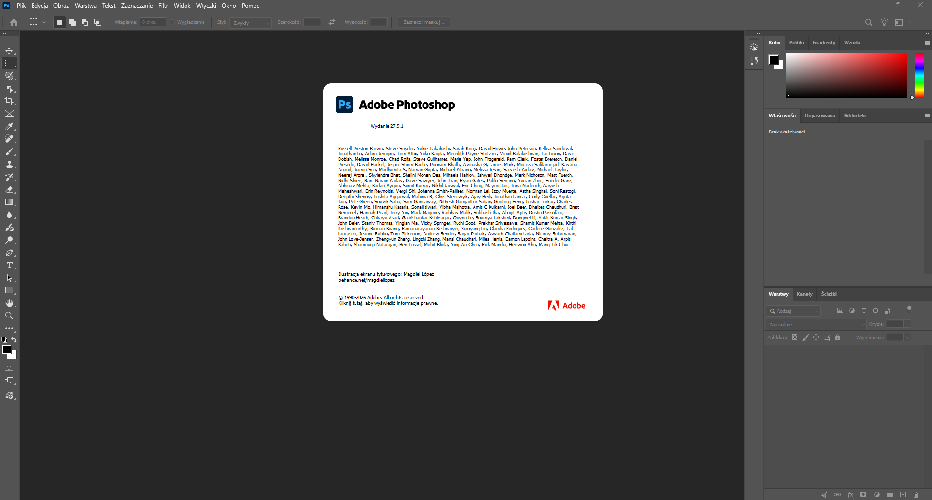Open the Normalnie blend mode dropdown
Viewport: 932px width, 500px height.
816,324
